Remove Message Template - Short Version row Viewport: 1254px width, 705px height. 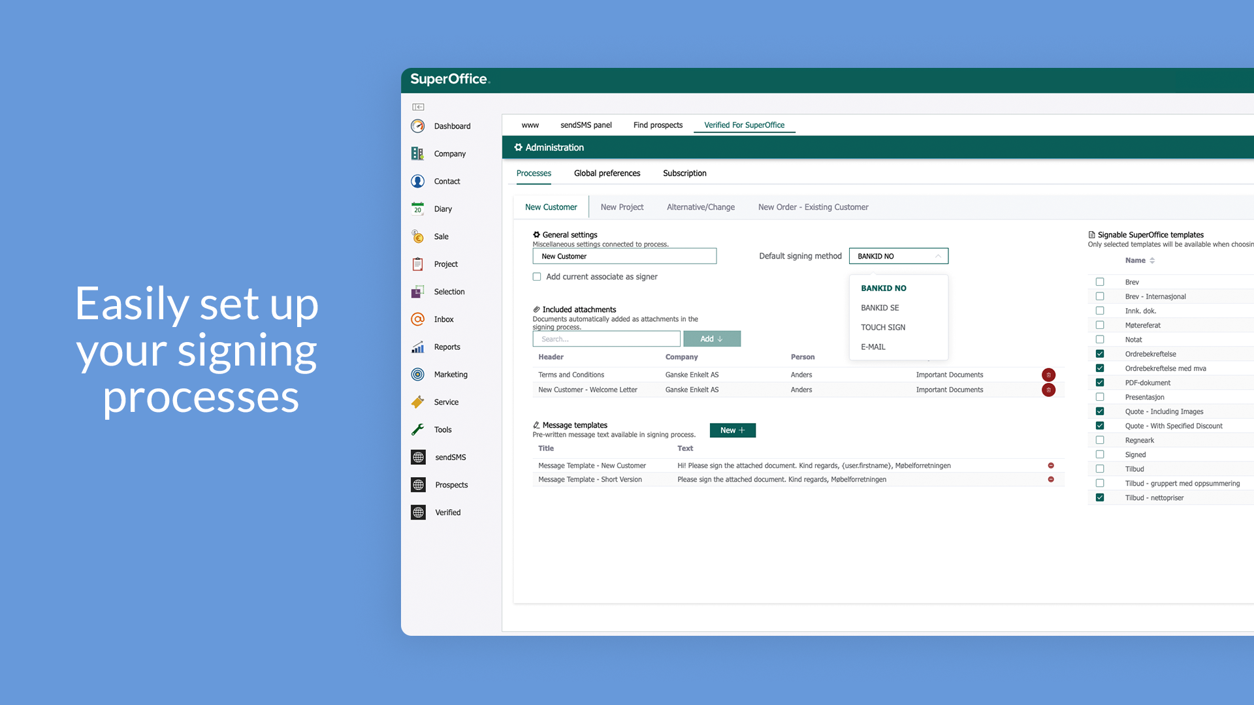click(x=1051, y=479)
